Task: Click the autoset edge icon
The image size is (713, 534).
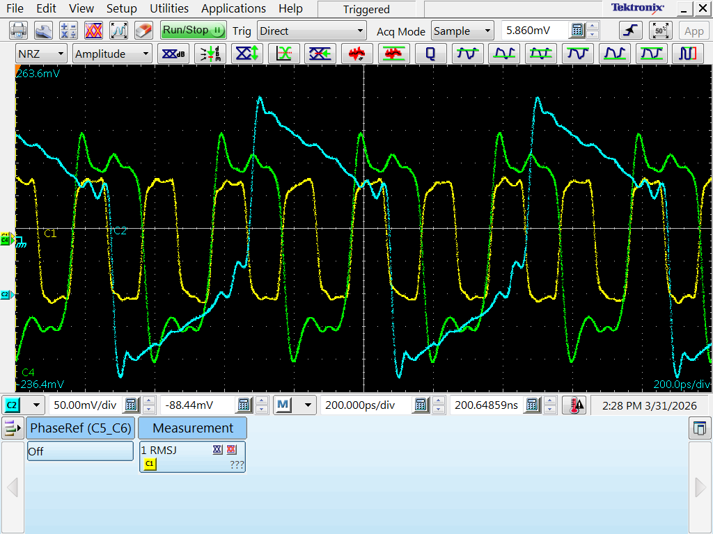Action: pyautogui.click(x=630, y=31)
